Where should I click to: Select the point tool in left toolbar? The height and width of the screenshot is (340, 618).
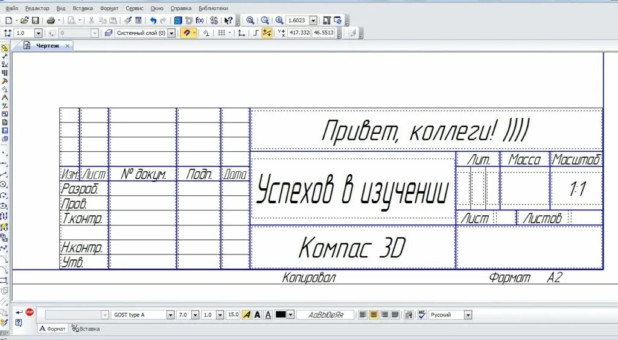point(4,153)
